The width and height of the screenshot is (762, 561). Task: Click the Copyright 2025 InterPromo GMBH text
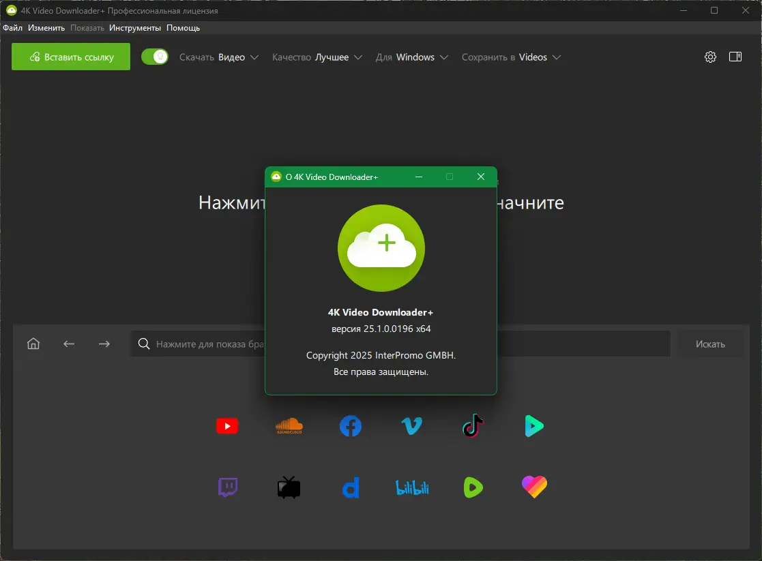coord(381,356)
